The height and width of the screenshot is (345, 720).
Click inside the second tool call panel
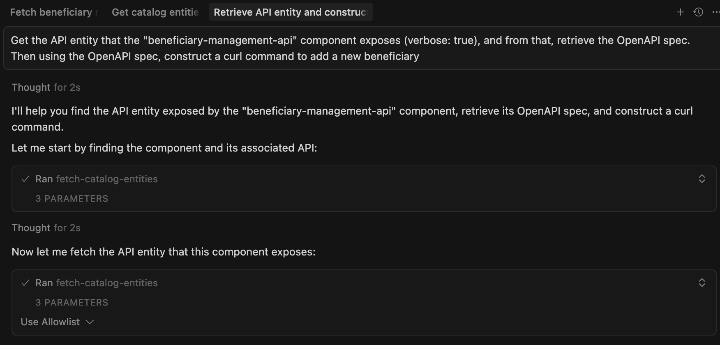click(x=360, y=302)
